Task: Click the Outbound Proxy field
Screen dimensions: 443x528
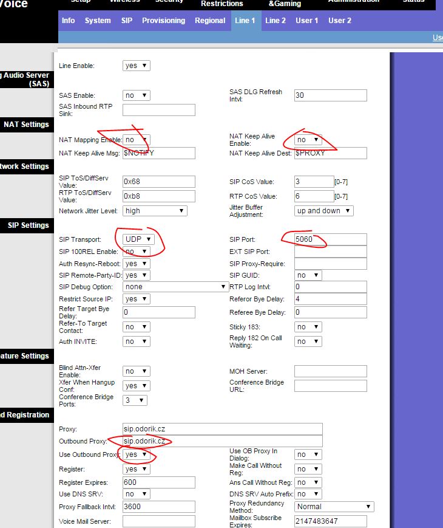Action: coord(222,441)
